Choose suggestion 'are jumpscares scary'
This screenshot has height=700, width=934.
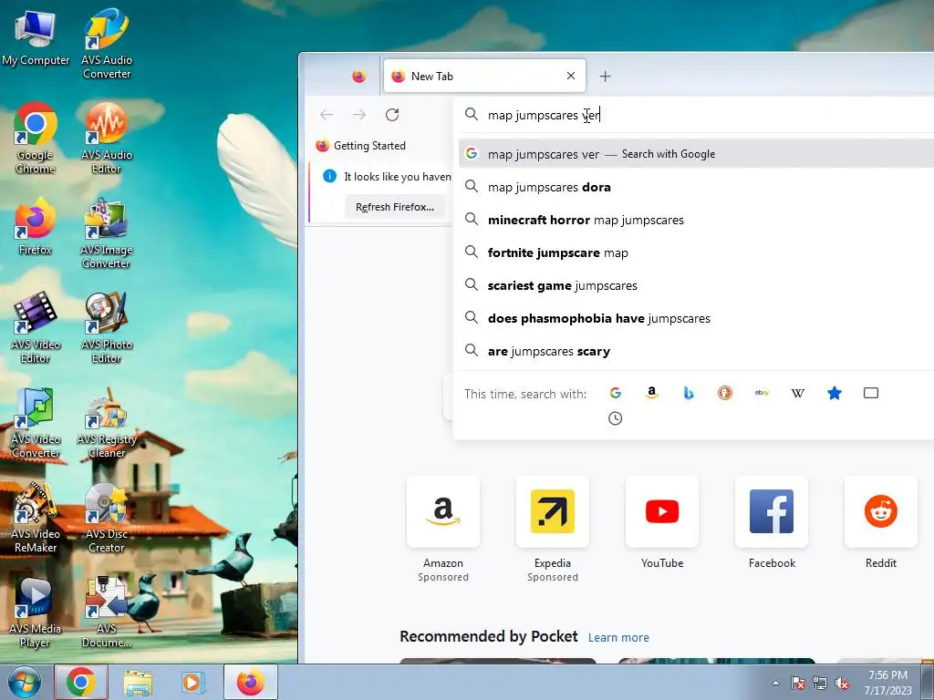696,351
